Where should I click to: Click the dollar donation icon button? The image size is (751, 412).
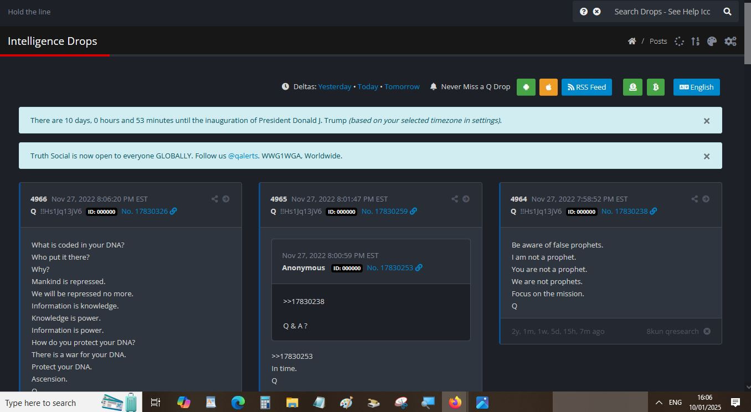632,87
